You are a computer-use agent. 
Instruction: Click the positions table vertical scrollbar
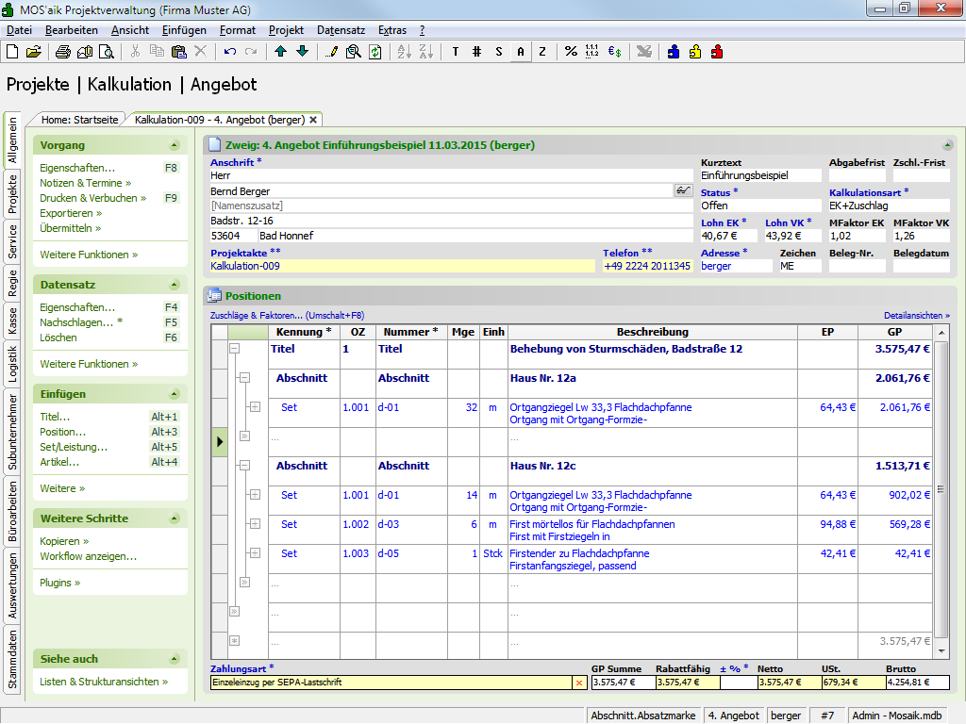pos(941,489)
